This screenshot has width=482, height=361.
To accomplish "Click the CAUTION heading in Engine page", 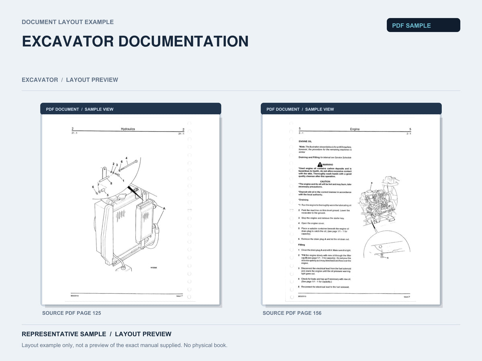I will coord(325,181).
